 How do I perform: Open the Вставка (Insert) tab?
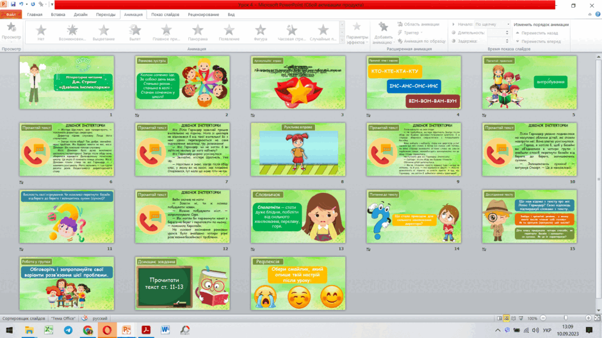point(58,15)
